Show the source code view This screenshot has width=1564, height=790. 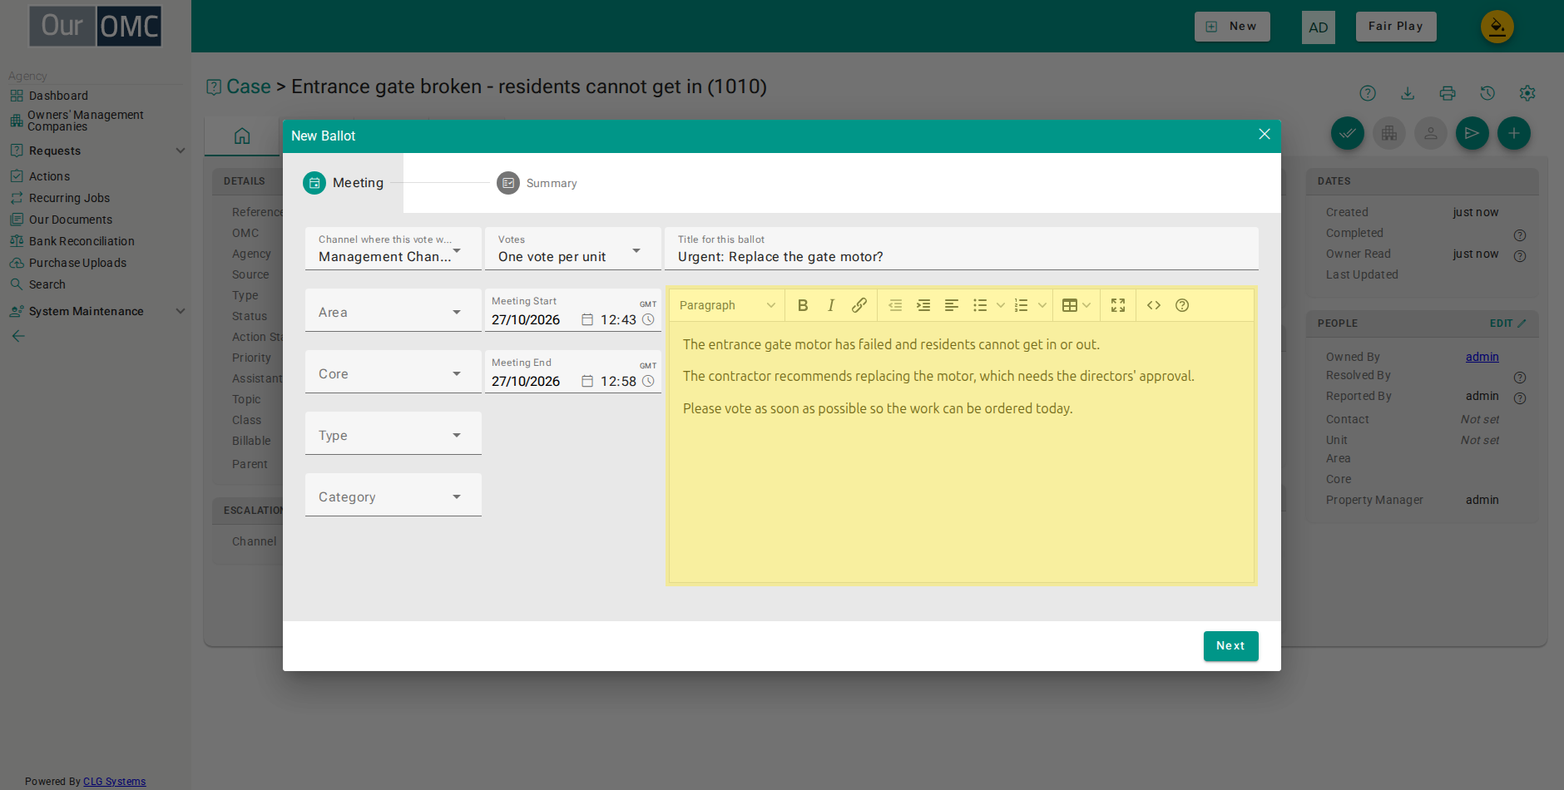click(1154, 305)
